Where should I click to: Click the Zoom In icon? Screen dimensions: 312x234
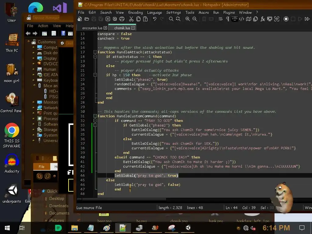(x=187, y=19)
